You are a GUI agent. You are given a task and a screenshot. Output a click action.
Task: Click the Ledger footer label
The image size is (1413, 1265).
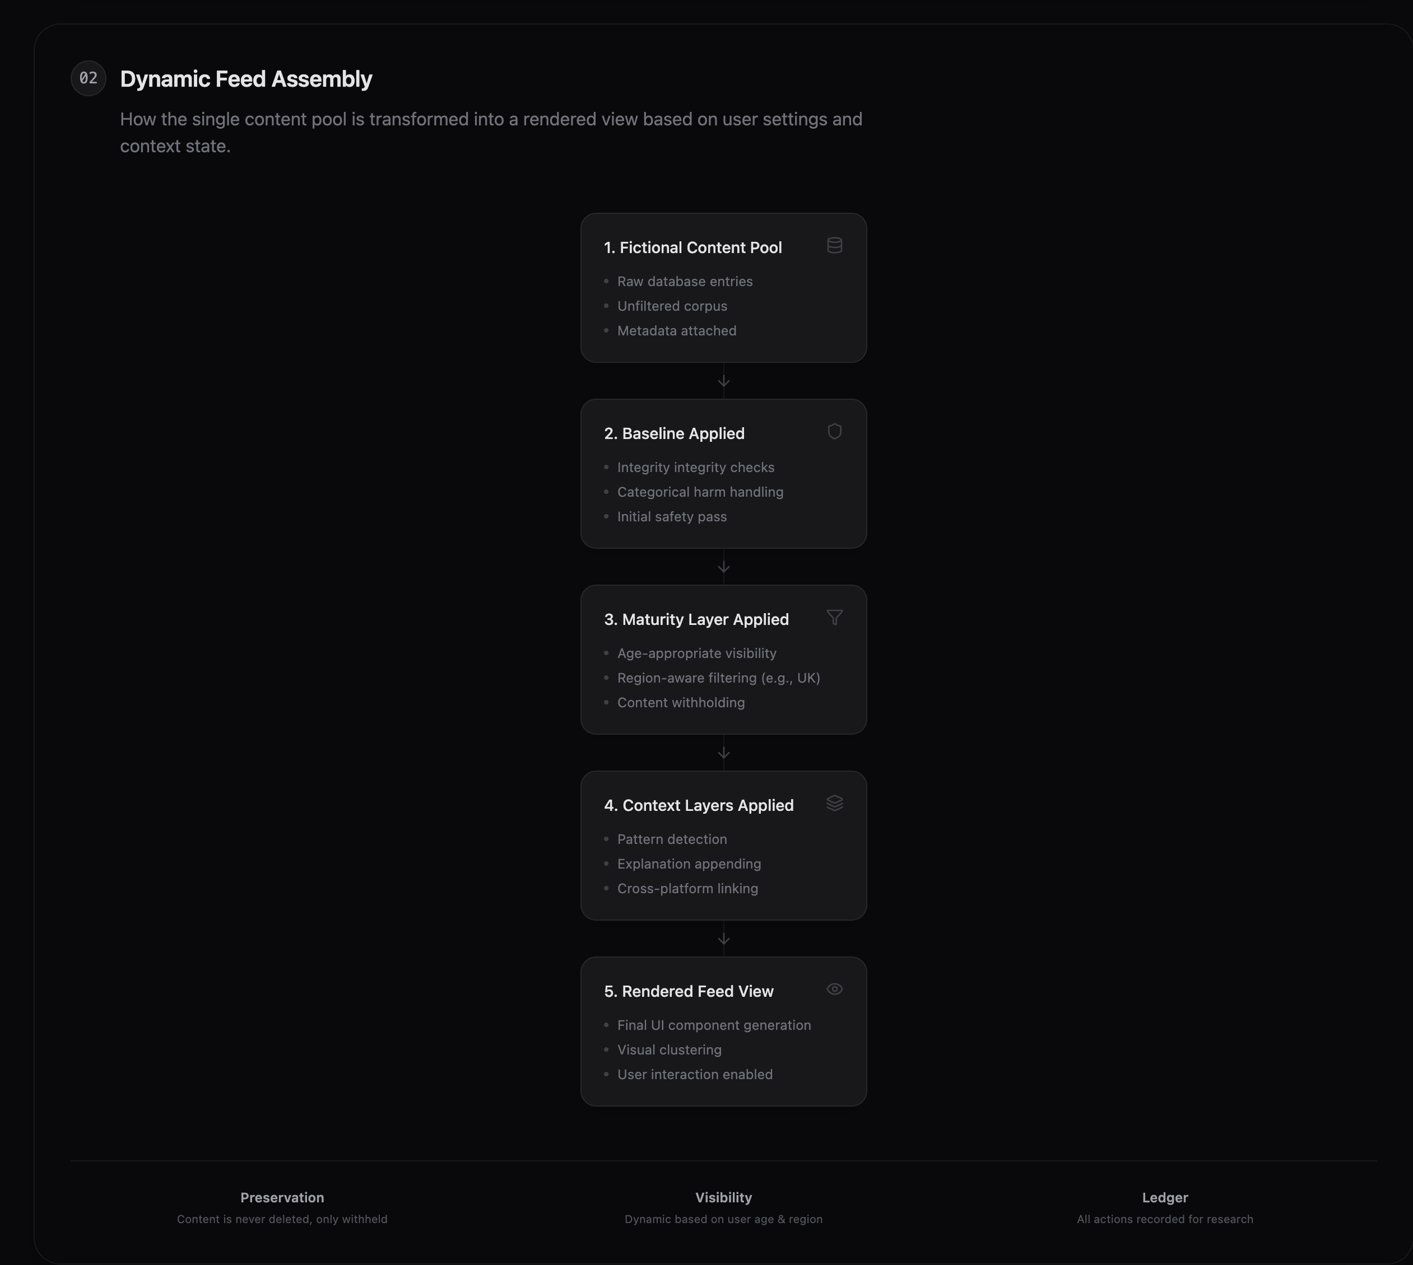point(1165,1198)
